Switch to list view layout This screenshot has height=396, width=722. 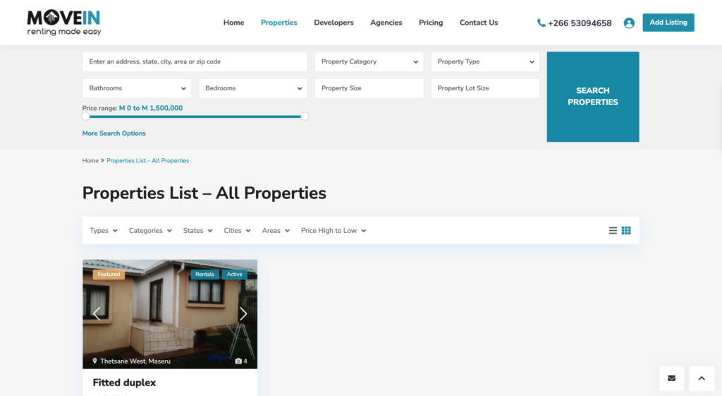tap(613, 231)
